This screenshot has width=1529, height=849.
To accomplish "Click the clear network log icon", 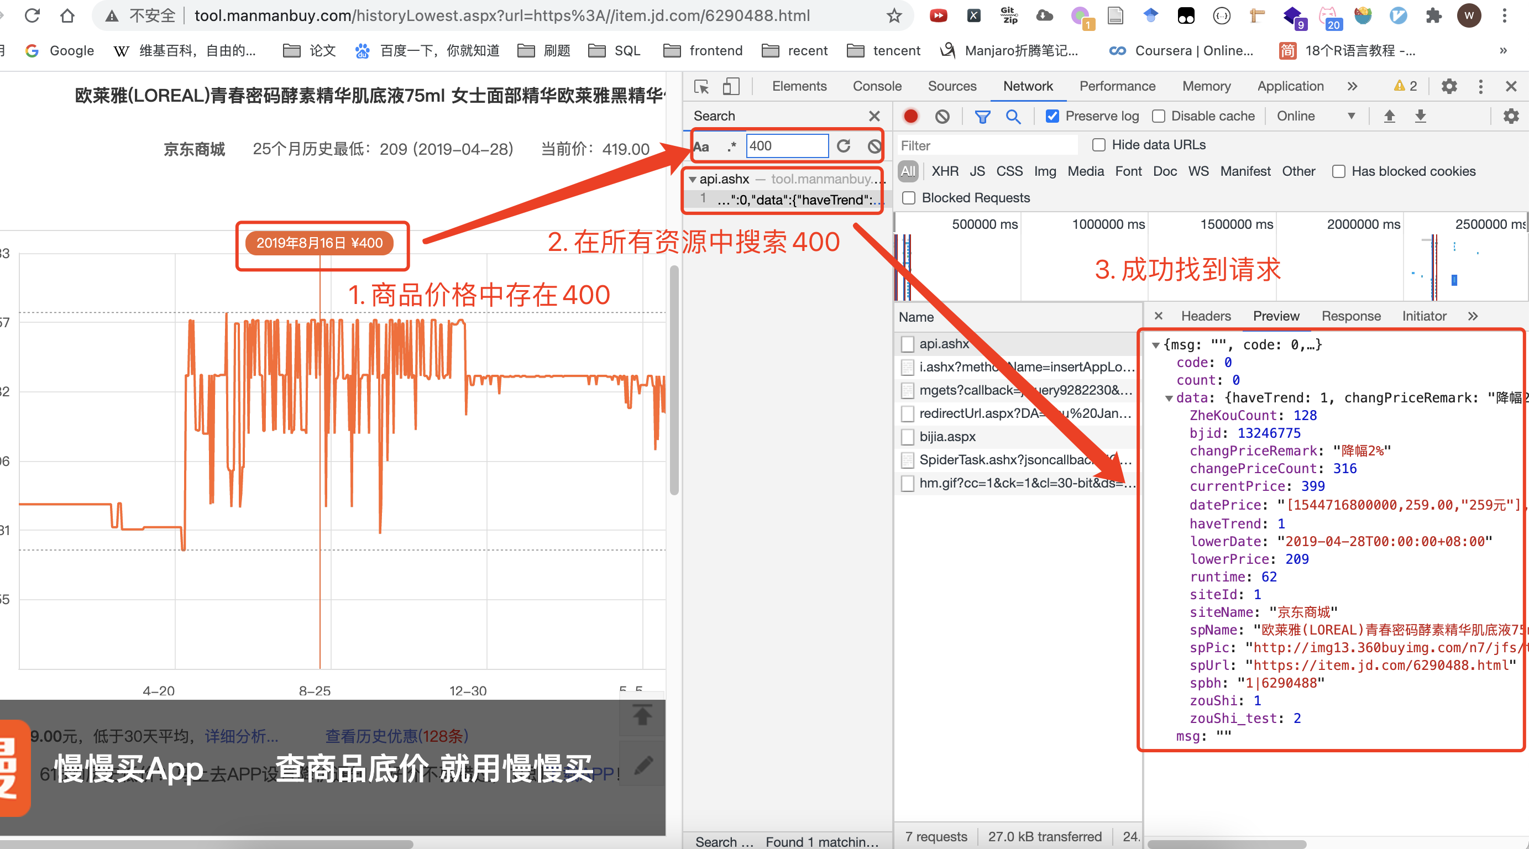I will pyautogui.click(x=942, y=117).
